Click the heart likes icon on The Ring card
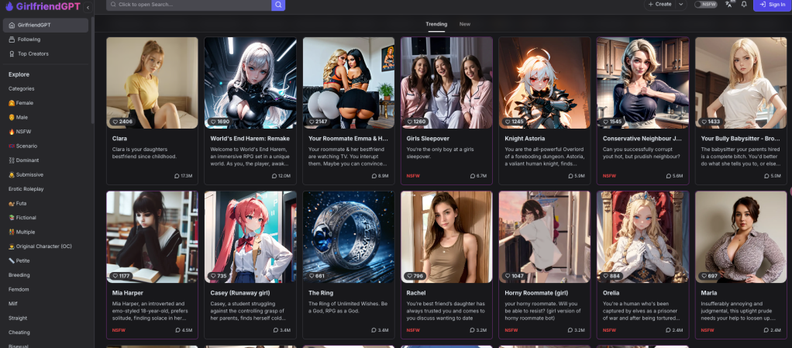Screen dimensions: 792x348 (x=311, y=276)
